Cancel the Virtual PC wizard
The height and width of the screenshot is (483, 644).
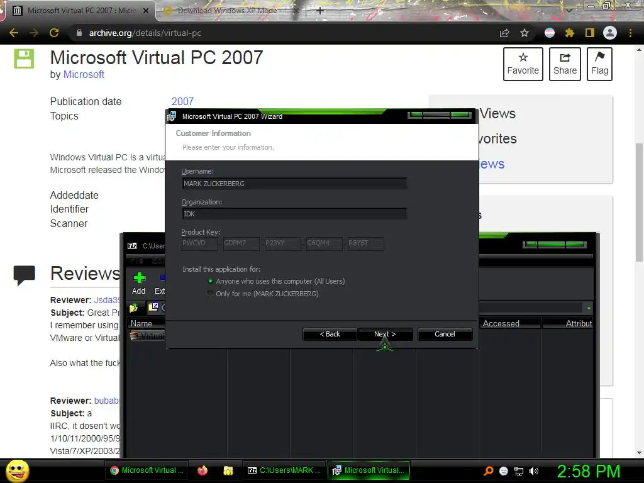click(x=445, y=334)
